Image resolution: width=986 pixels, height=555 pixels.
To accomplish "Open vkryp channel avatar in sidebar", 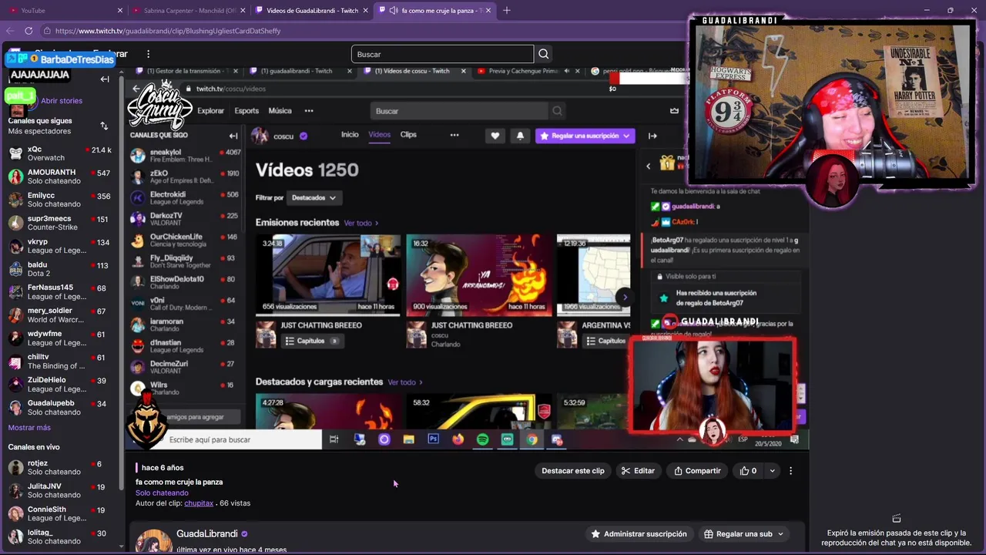I will point(15,246).
